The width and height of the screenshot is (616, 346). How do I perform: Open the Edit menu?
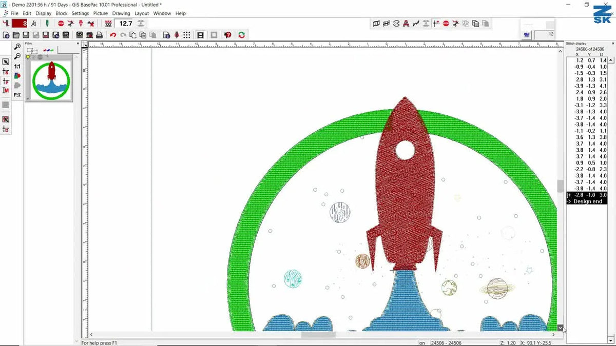pos(27,13)
